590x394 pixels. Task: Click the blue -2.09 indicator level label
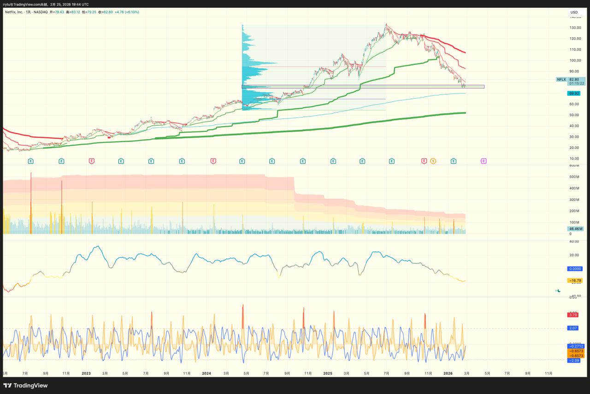[x=573, y=360]
